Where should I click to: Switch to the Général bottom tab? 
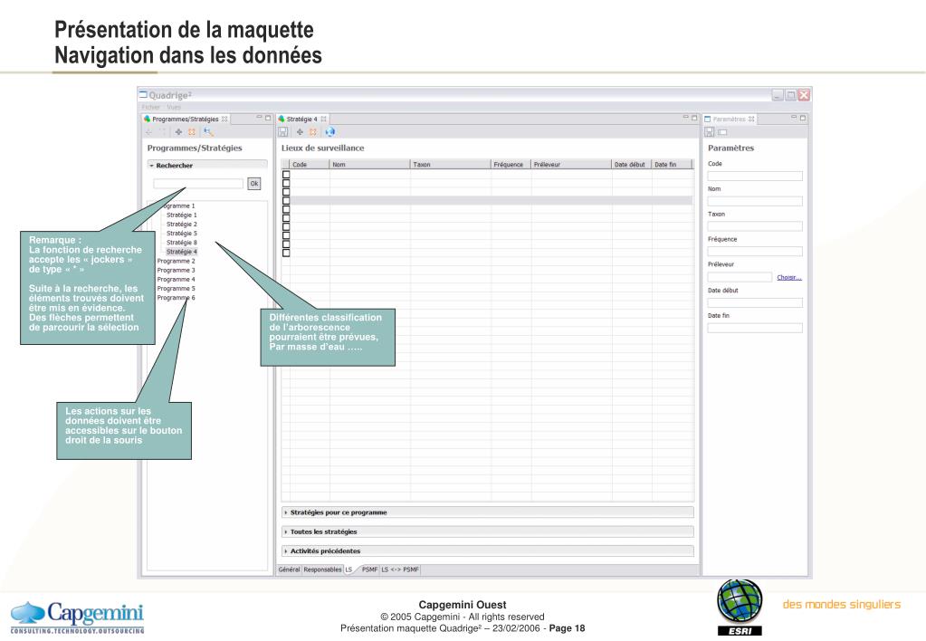pos(289,569)
